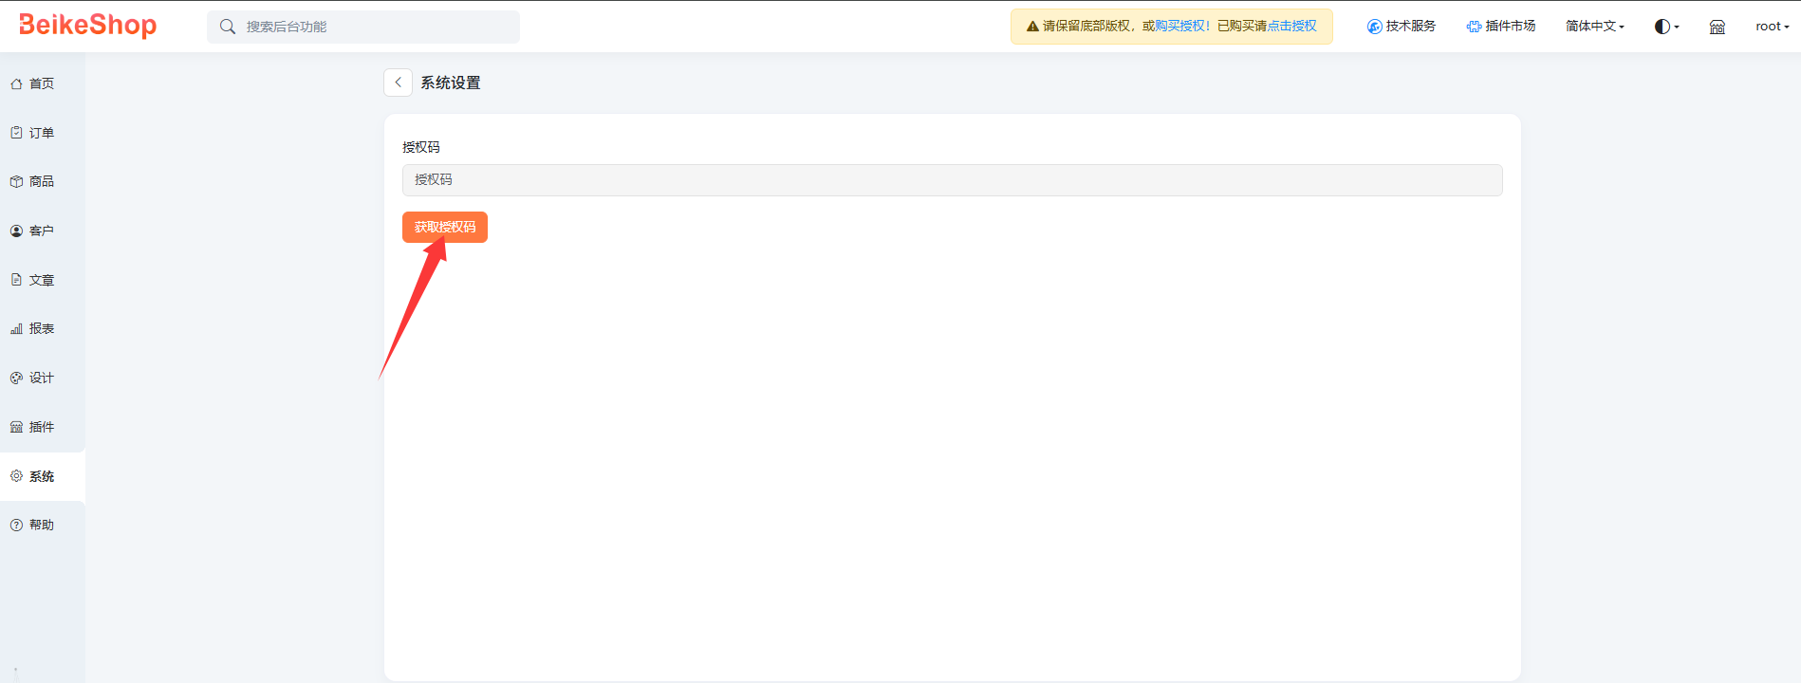The width and height of the screenshot is (1801, 683).
Task: Open 商品 in sidebar
Action: (x=42, y=181)
